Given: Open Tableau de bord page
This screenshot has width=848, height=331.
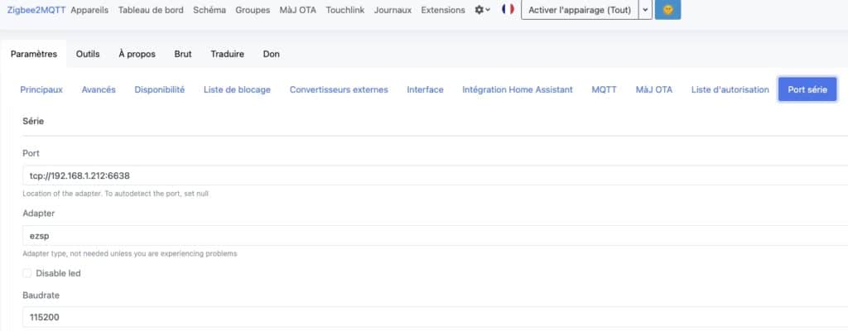Looking at the screenshot, I should [151, 10].
